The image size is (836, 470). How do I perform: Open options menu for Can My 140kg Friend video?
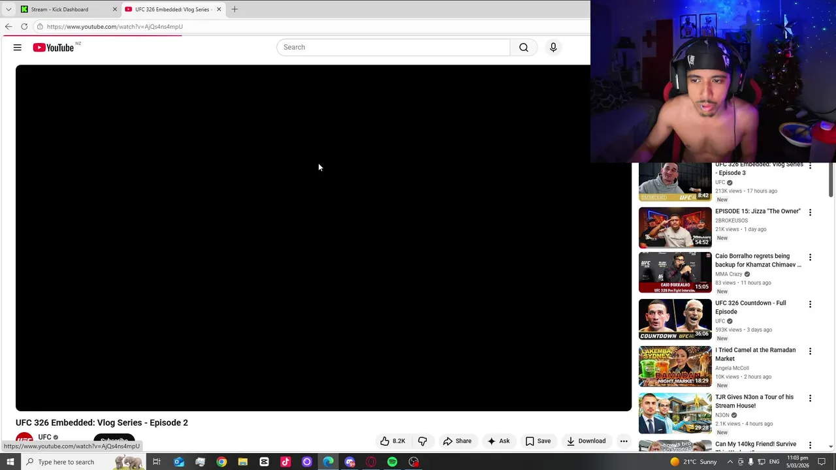810,446
